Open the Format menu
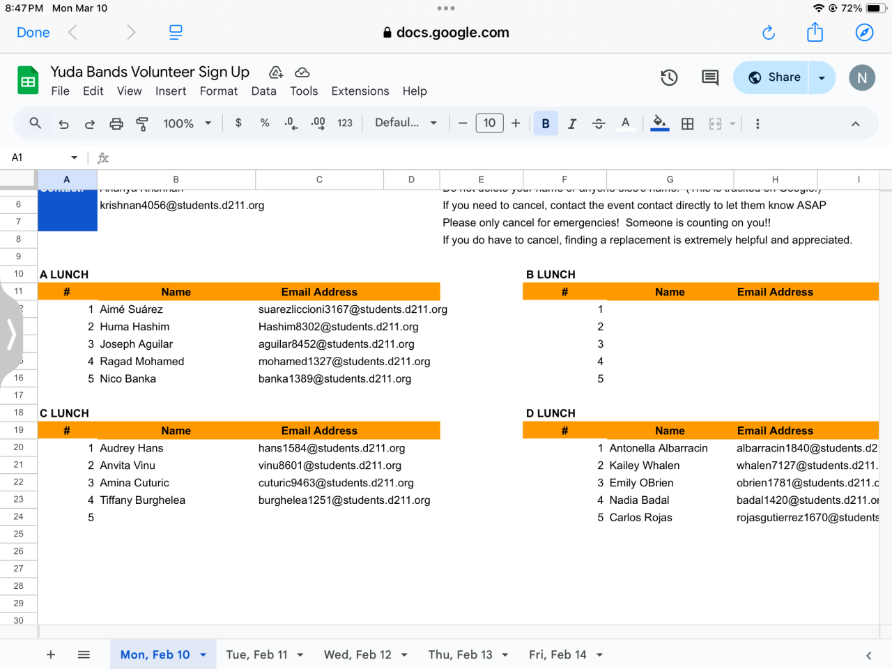Viewport: 892px width, 669px height. click(218, 91)
